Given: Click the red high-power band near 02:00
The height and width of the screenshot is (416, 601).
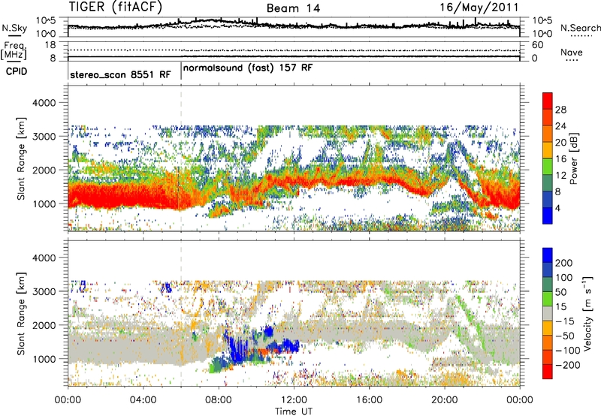Looking at the screenshot, I should (x=105, y=196).
